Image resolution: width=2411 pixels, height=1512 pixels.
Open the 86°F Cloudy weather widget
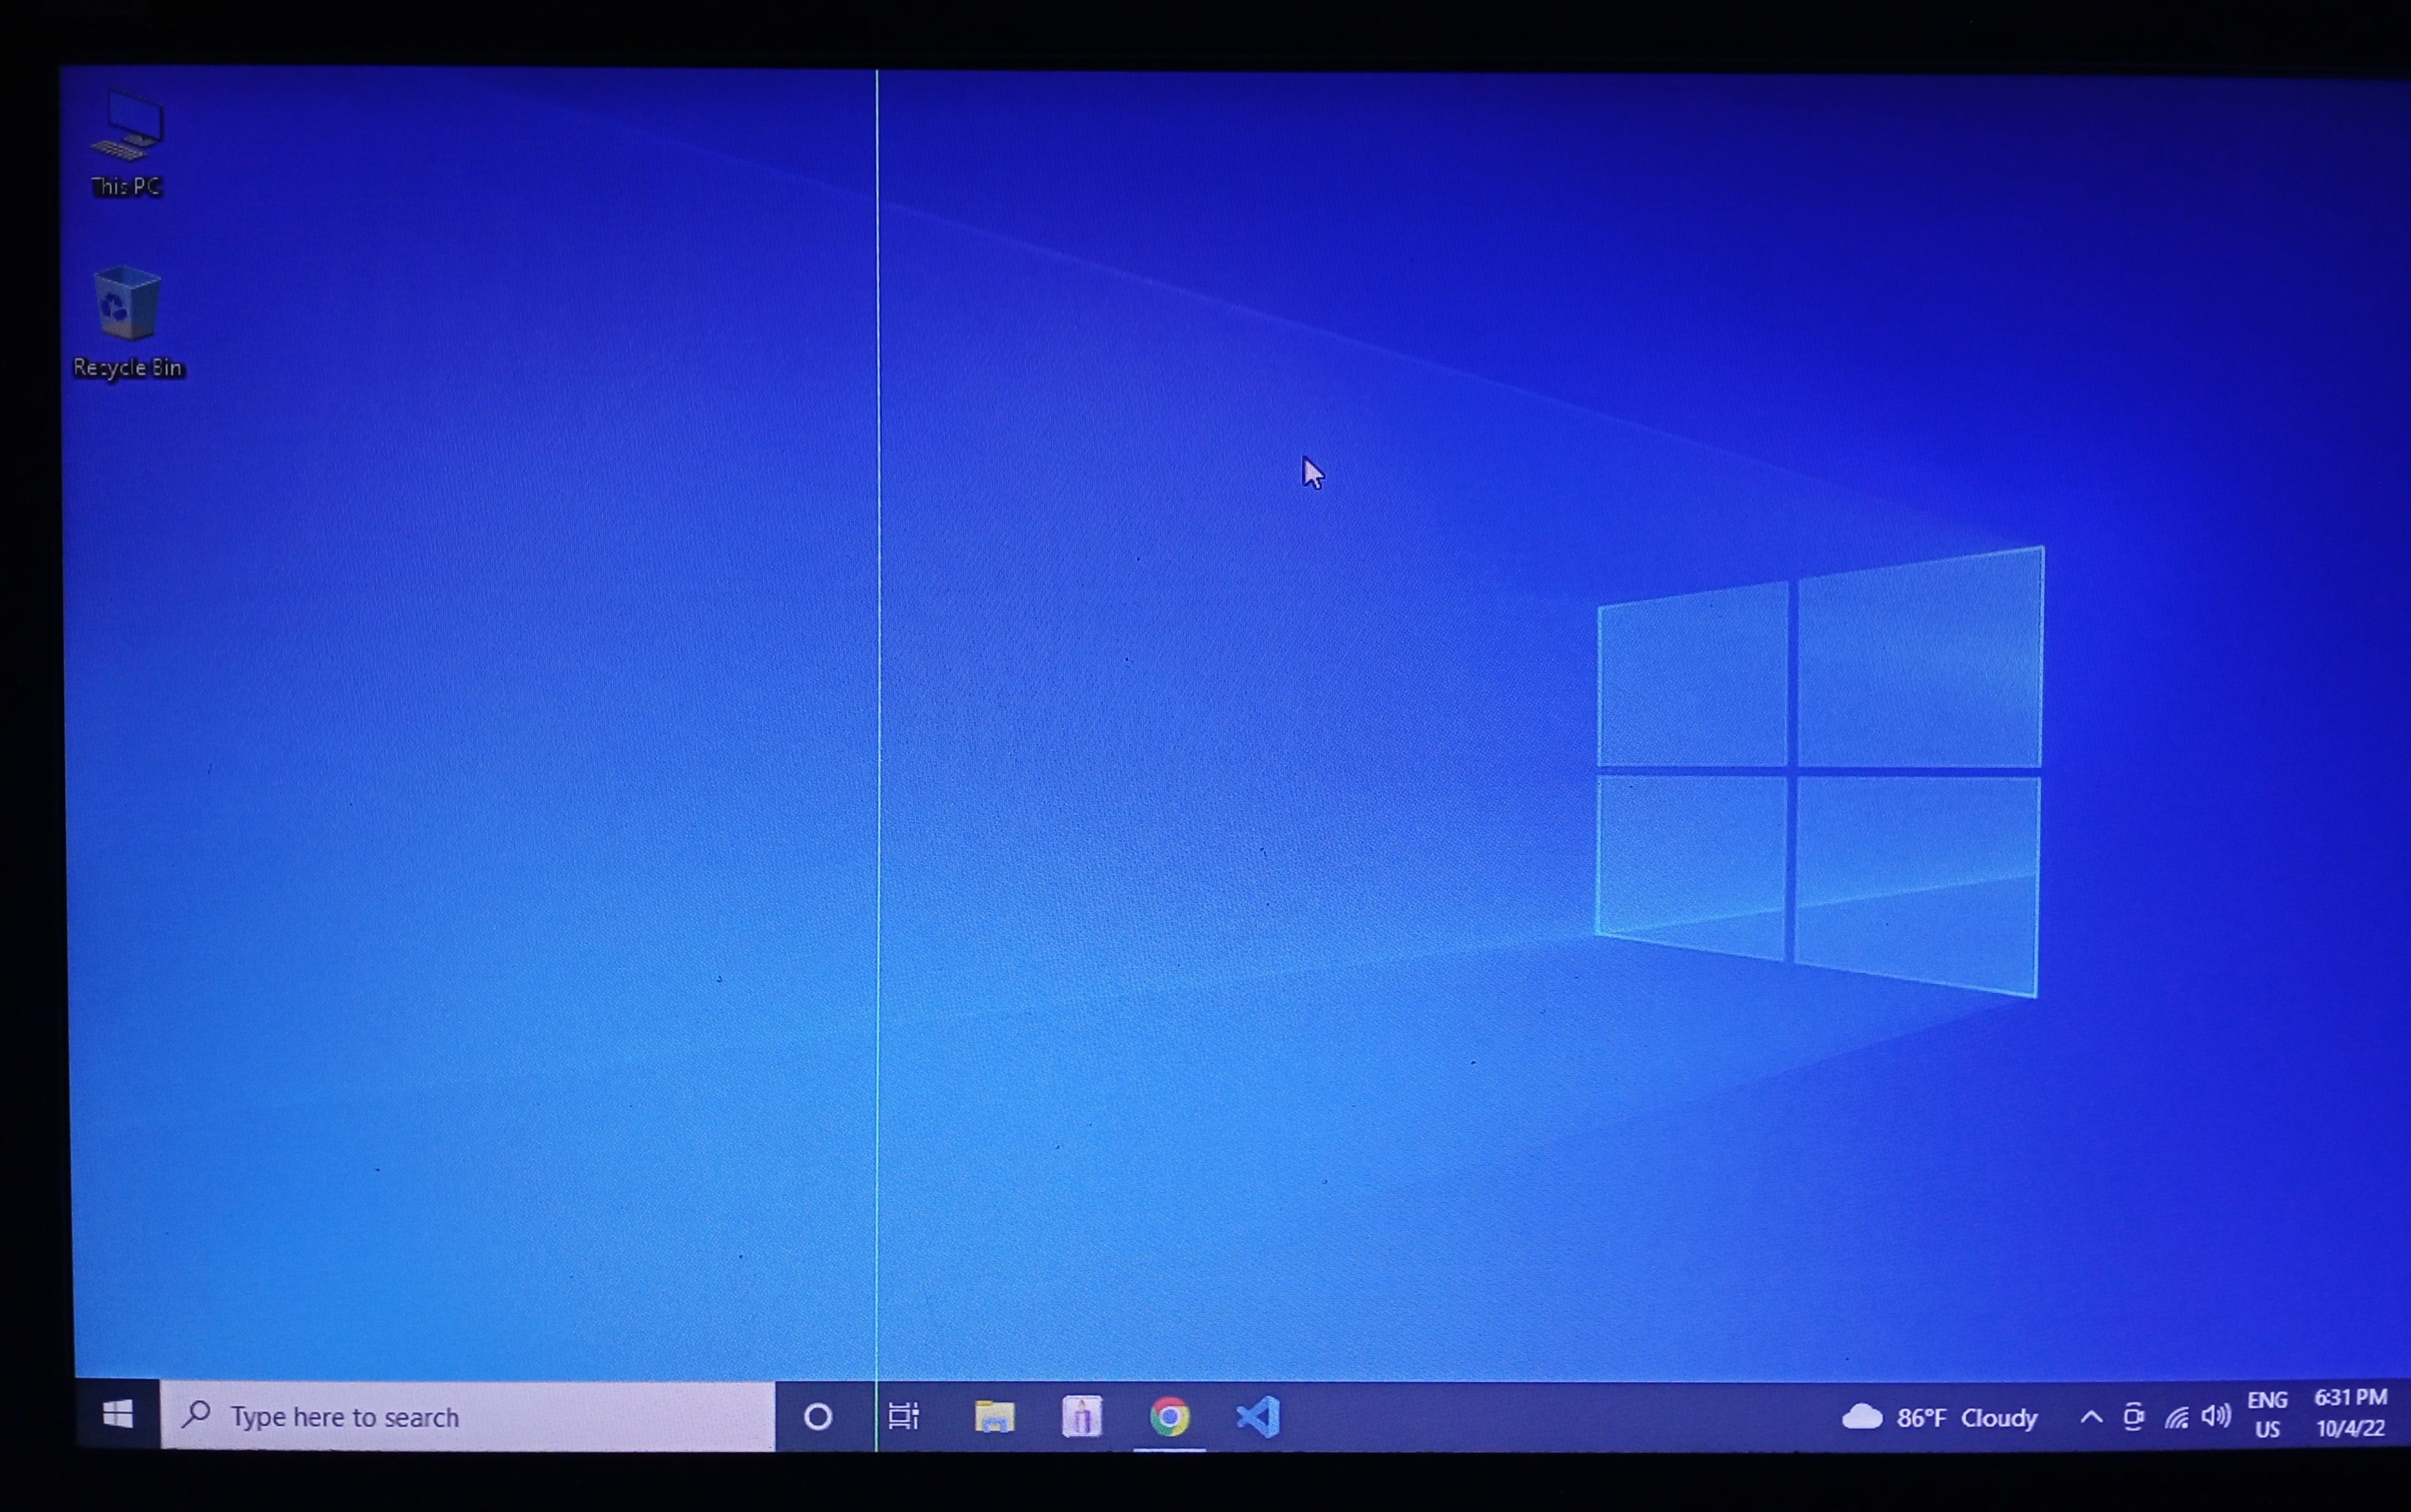point(1939,1417)
